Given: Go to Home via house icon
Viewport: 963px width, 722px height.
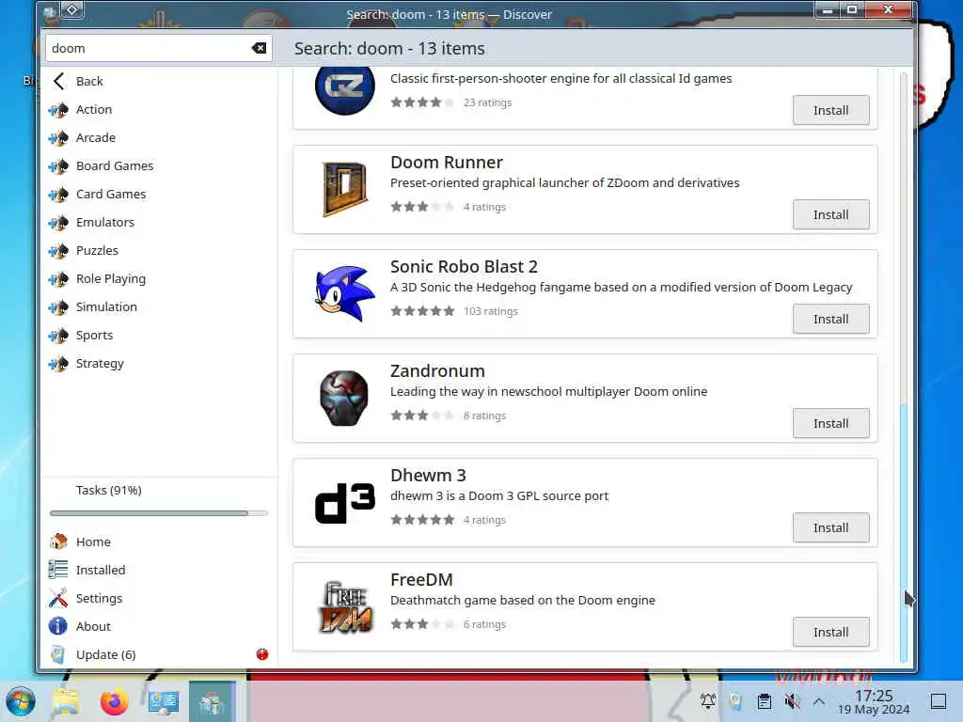Looking at the screenshot, I should (58, 541).
